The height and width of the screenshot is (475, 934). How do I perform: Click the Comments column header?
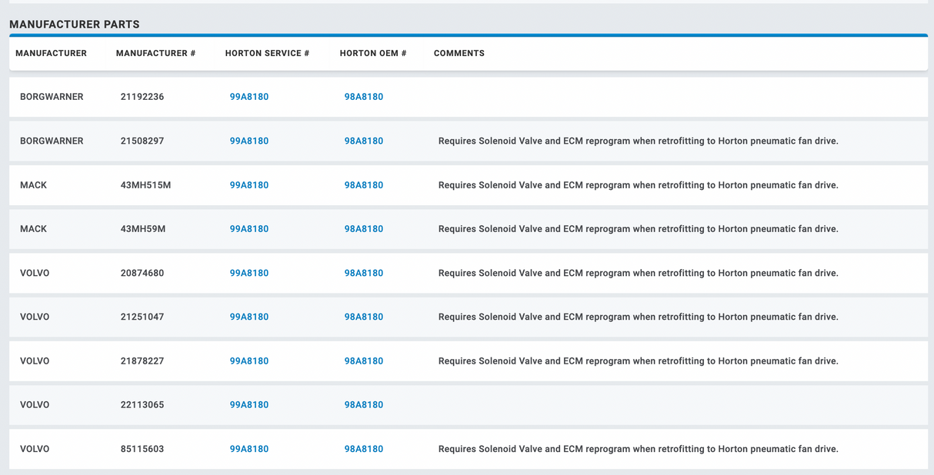click(x=459, y=54)
